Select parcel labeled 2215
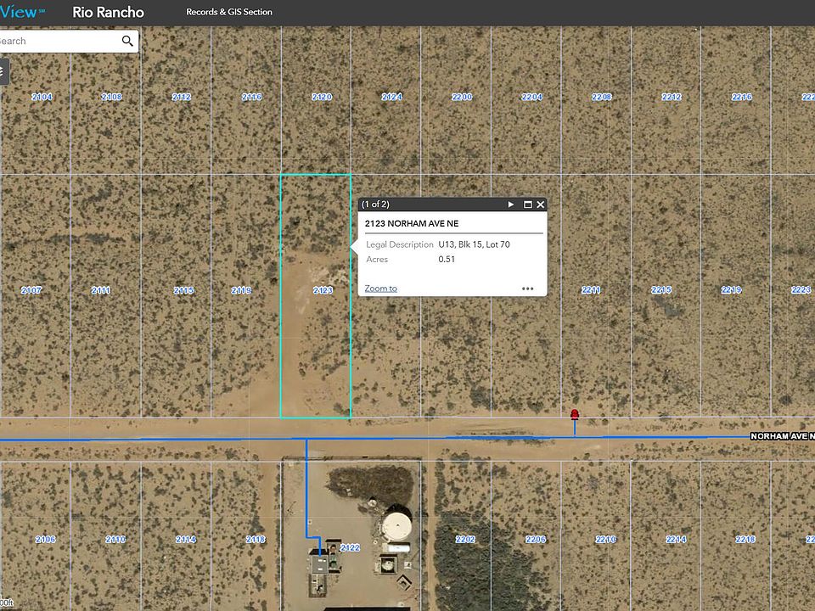Image resolution: width=815 pixels, height=611 pixels. coord(661,290)
